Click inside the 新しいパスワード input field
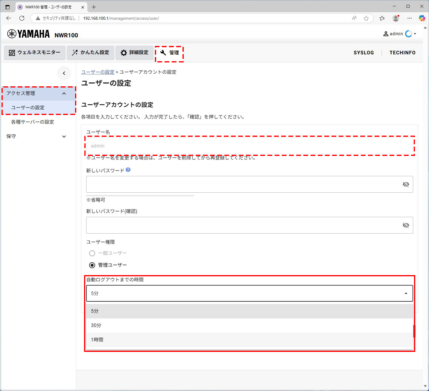This screenshot has height=391, width=429. coord(209,184)
